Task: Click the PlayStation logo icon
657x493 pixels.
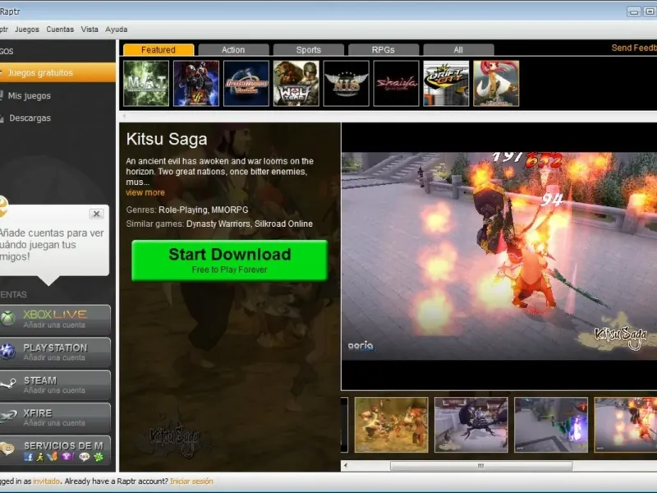Action: coord(7,352)
